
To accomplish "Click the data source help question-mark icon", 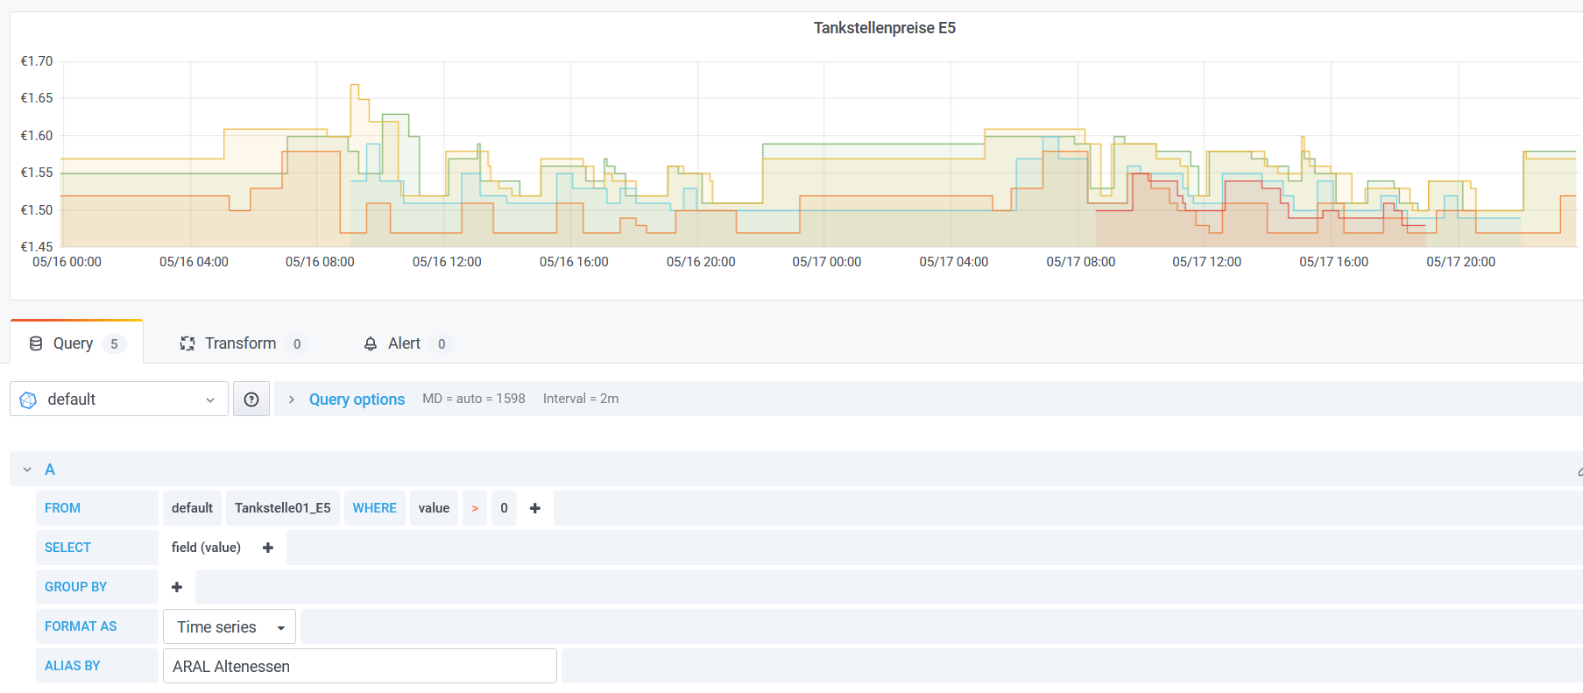I will 251,400.
